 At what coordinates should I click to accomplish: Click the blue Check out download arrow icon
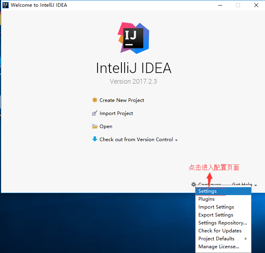(x=95, y=139)
